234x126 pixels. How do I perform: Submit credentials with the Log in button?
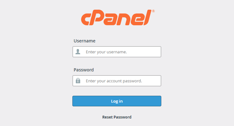tap(117, 101)
